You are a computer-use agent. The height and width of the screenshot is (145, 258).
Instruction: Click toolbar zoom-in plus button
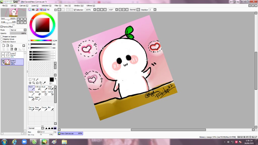pos(102,10)
